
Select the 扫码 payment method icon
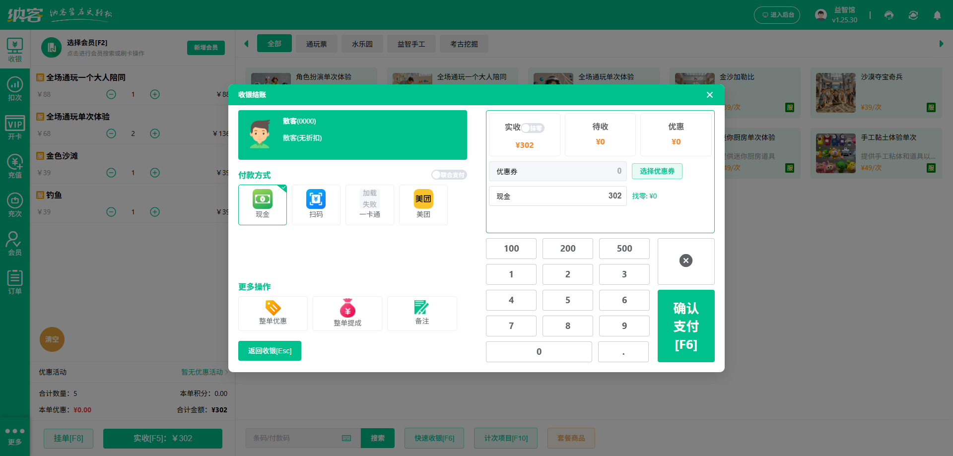[316, 204]
